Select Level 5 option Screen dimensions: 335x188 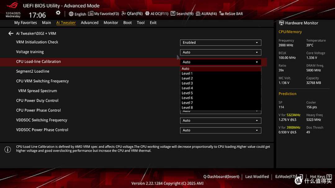[221, 93]
